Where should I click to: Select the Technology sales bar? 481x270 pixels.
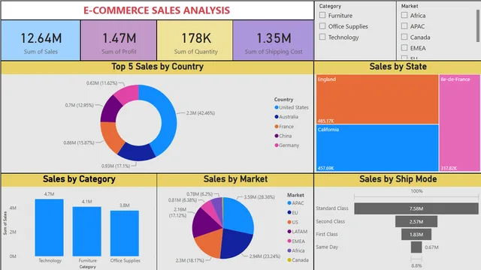(x=49, y=227)
